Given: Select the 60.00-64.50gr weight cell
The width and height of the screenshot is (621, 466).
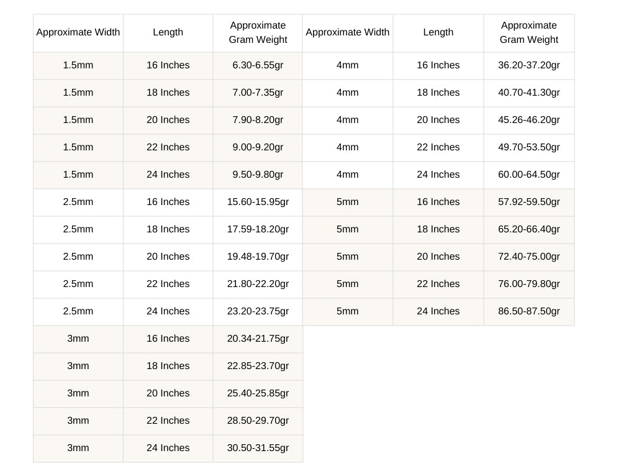Looking at the screenshot, I should pos(528,175).
